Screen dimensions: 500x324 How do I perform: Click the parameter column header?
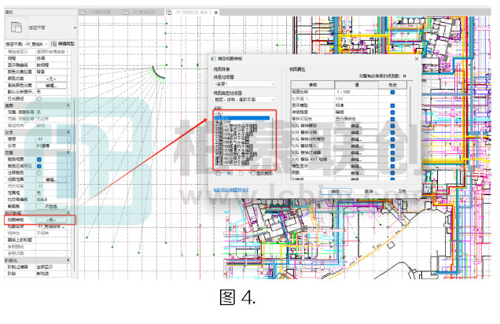313,85
